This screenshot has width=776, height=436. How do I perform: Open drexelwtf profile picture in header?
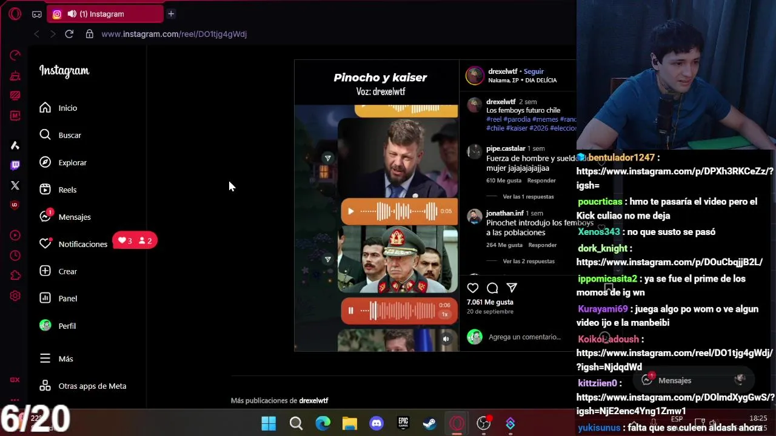pyautogui.click(x=475, y=75)
